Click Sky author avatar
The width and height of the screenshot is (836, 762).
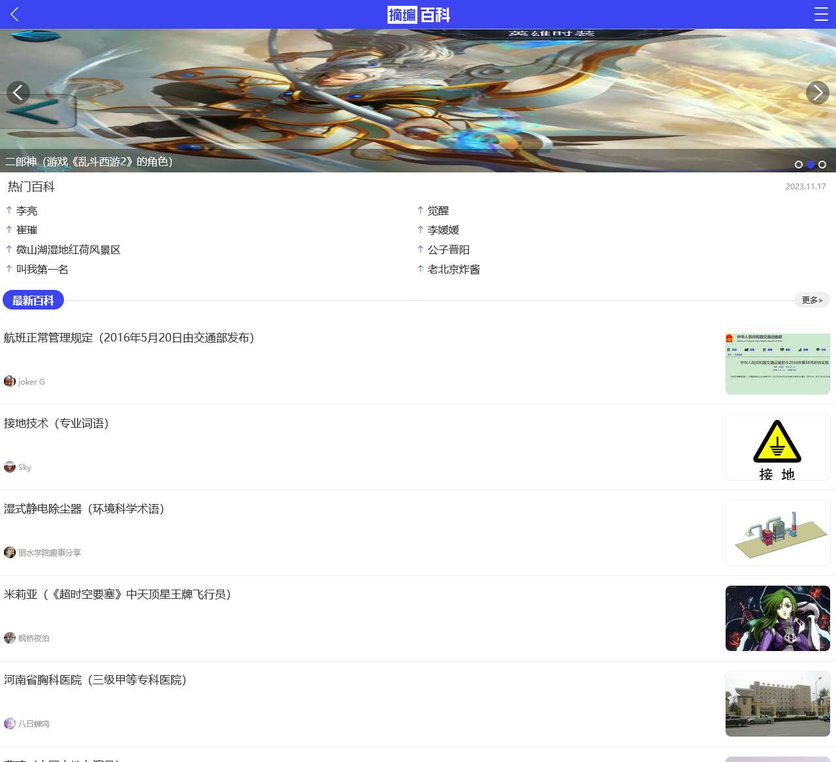coord(10,467)
